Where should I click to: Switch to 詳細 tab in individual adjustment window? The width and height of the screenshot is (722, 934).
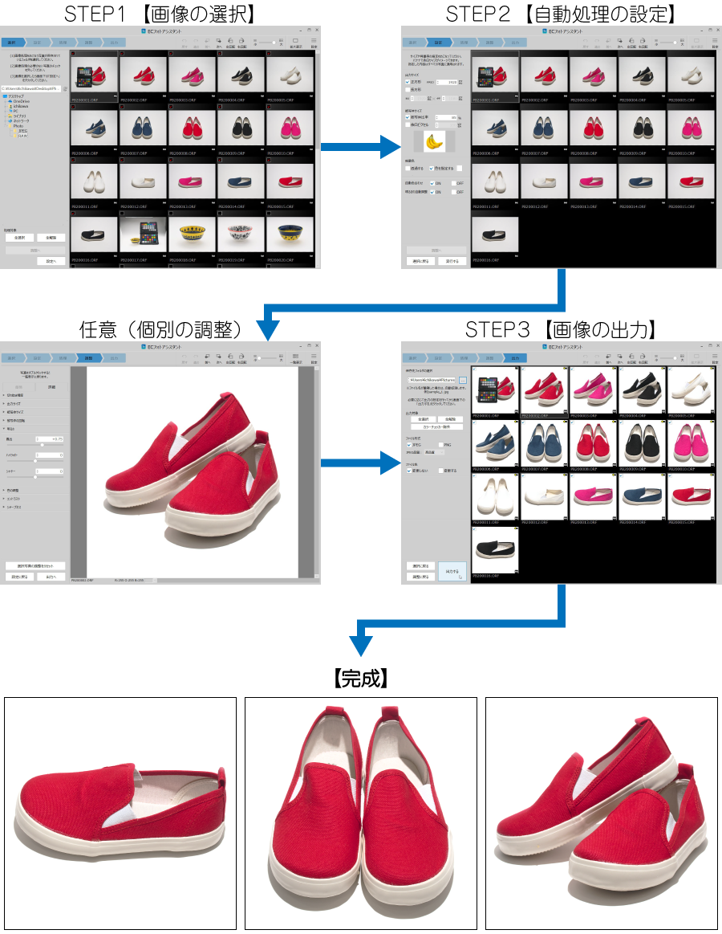pyautogui.click(x=51, y=387)
